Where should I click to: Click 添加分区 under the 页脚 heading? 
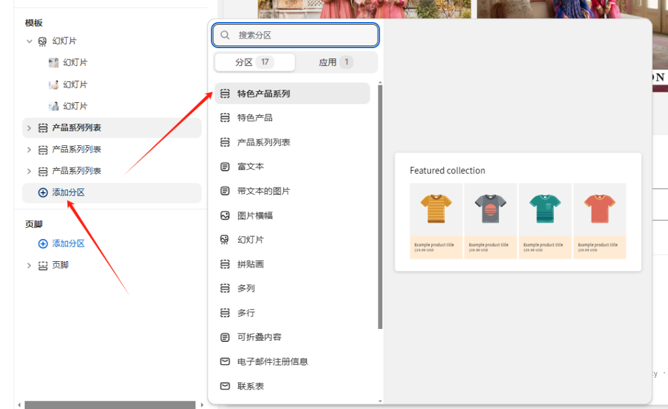tap(62, 243)
